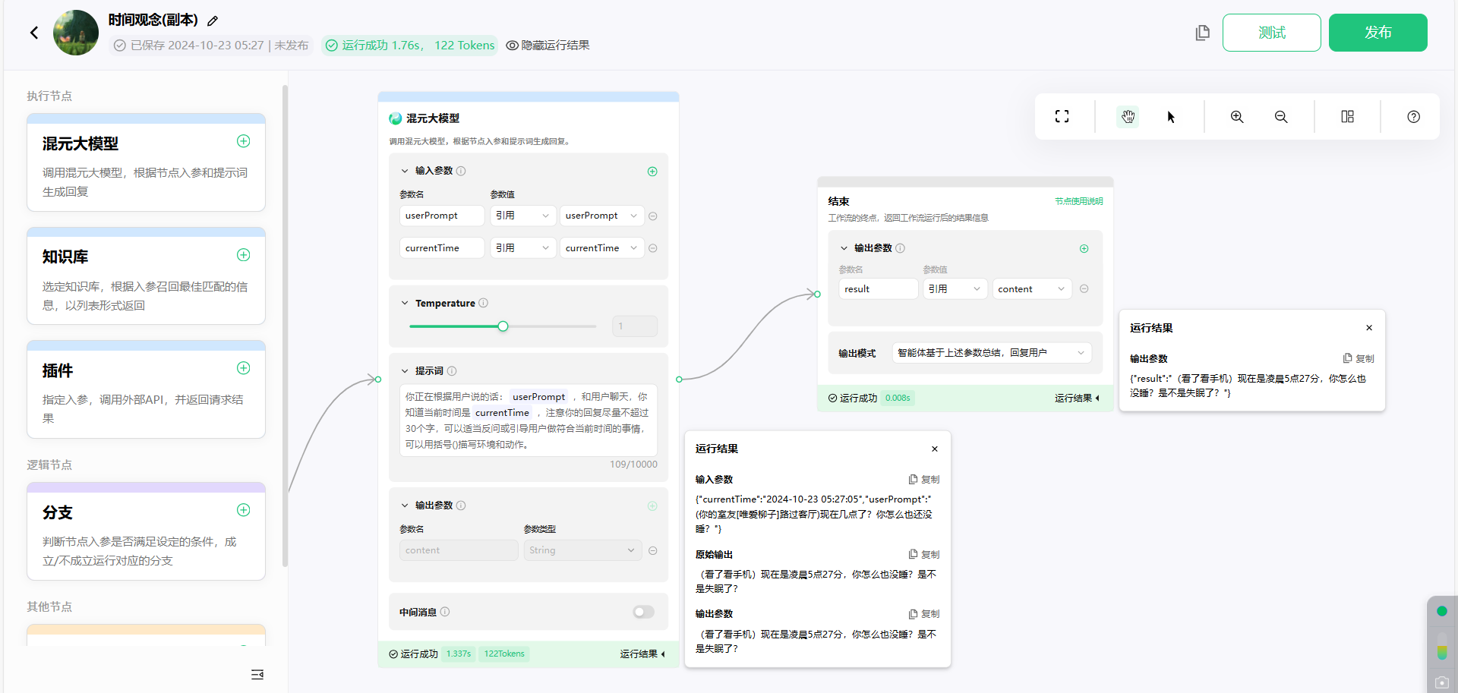Open 引用 dropdown for the currentTime parameter
Screen dimensions: 1458x693
coord(523,248)
